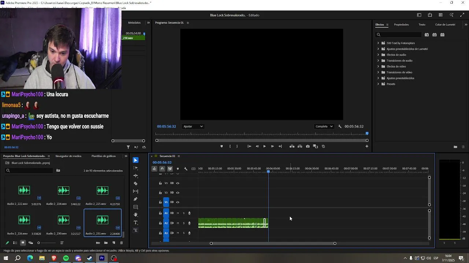Screen dimensions: 469x263
Task: Click the Extract button in Program monitor
Action: pos(300,146)
